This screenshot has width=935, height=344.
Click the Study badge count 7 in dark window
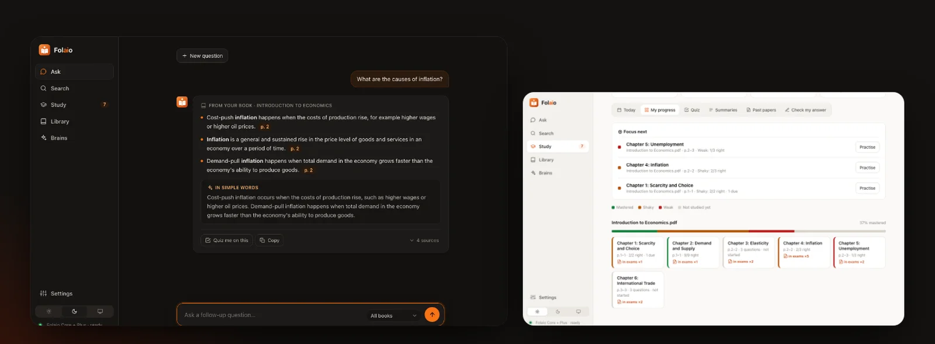pyautogui.click(x=105, y=105)
